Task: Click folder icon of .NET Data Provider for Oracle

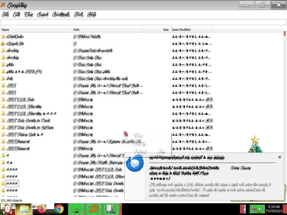Action: click(3, 121)
